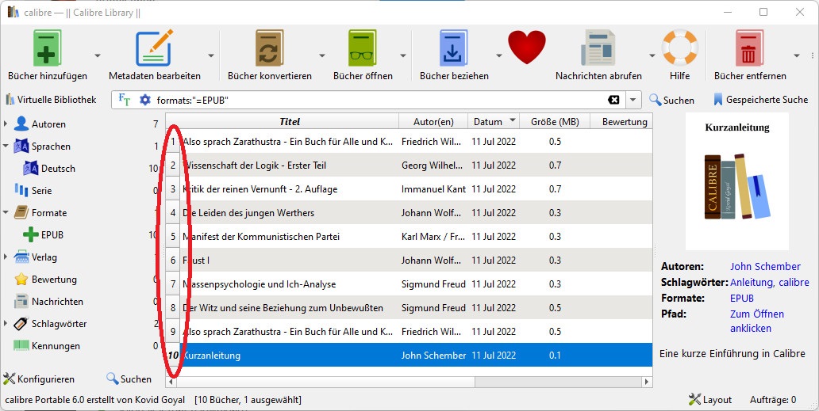Sort by Titel column header
Viewport: 819px width, 411px height.
290,121
